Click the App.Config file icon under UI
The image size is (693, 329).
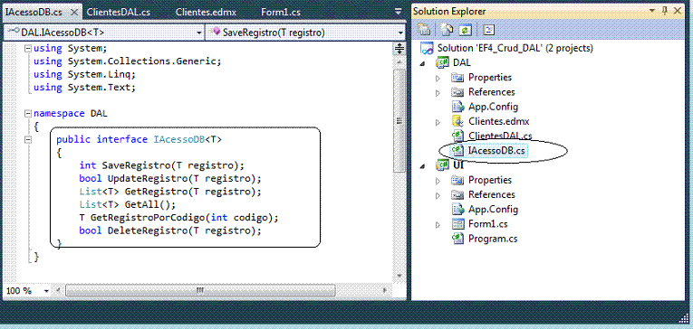coord(457,209)
